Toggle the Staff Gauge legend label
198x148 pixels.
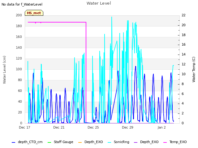tap(63, 142)
